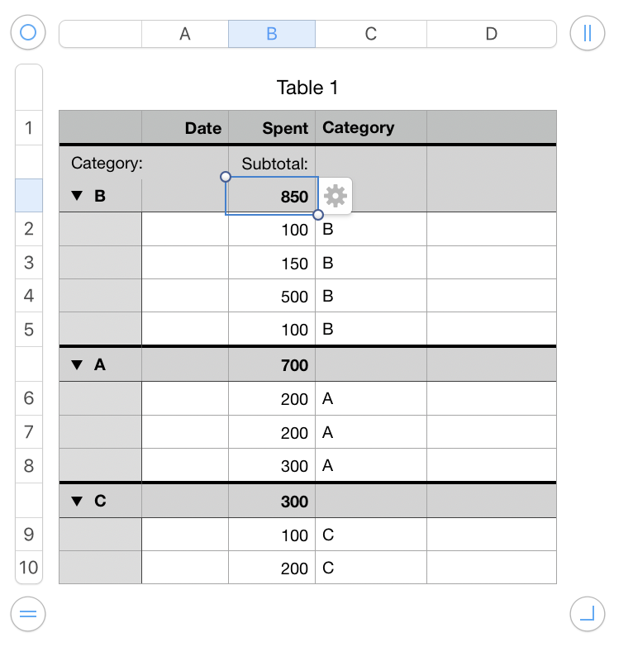
Task: Click the Spent header cell
Action: [x=272, y=127]
